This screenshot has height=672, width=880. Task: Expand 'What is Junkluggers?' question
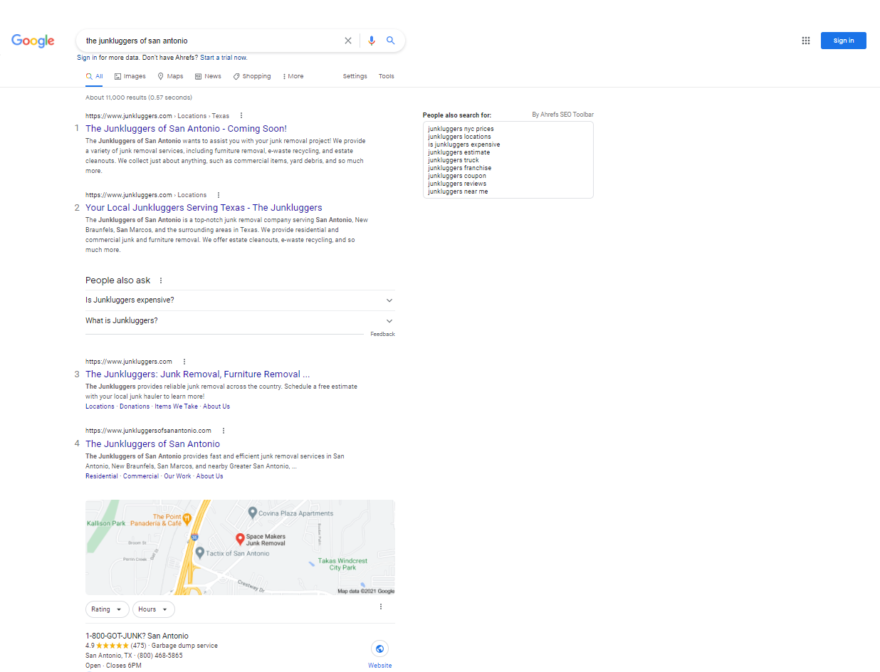240,321
